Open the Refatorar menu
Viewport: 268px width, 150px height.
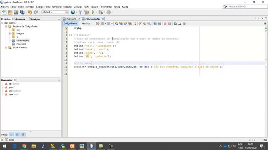tap(57, 7)
